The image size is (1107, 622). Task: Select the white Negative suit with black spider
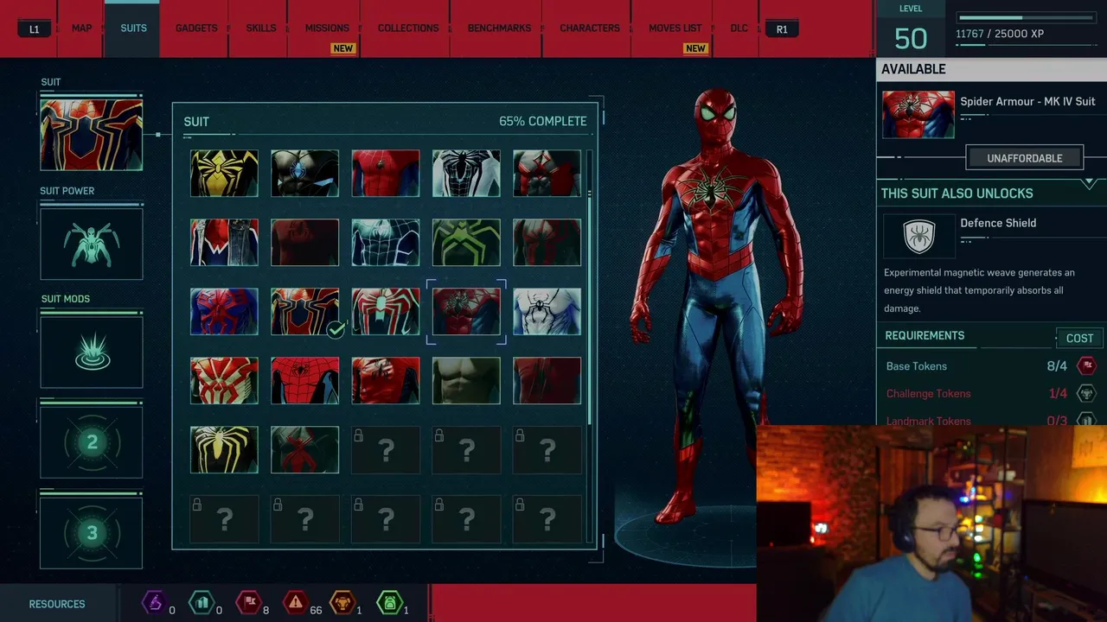(466, 173)
